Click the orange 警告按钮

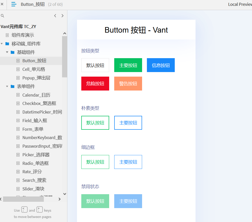coord(128,84)
